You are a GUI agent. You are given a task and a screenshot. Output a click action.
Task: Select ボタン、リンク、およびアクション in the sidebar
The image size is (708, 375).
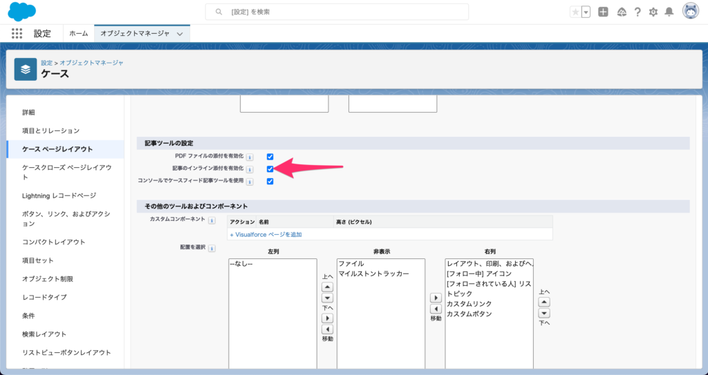point(66,219)
